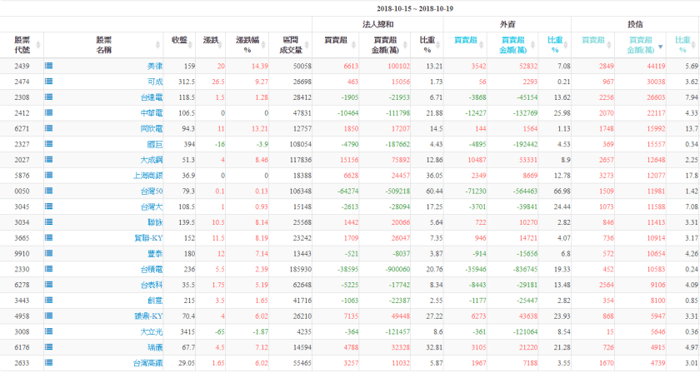Click the list icon next to 豐泰
Viewport: 700px width, 373px height.
49,253
